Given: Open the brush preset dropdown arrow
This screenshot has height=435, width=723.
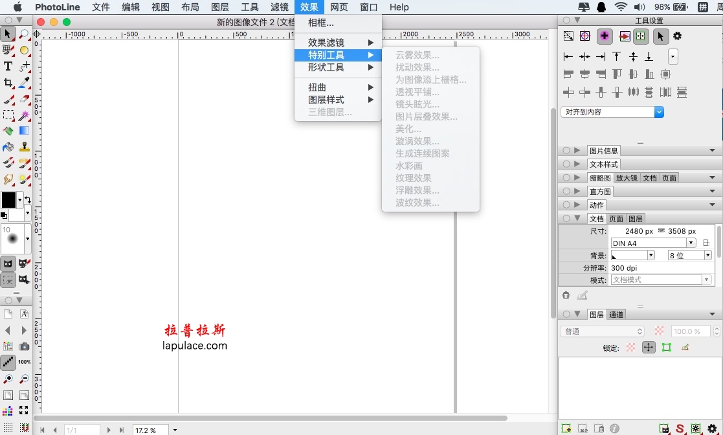Looking at the screenshot, I should (28, 238).
